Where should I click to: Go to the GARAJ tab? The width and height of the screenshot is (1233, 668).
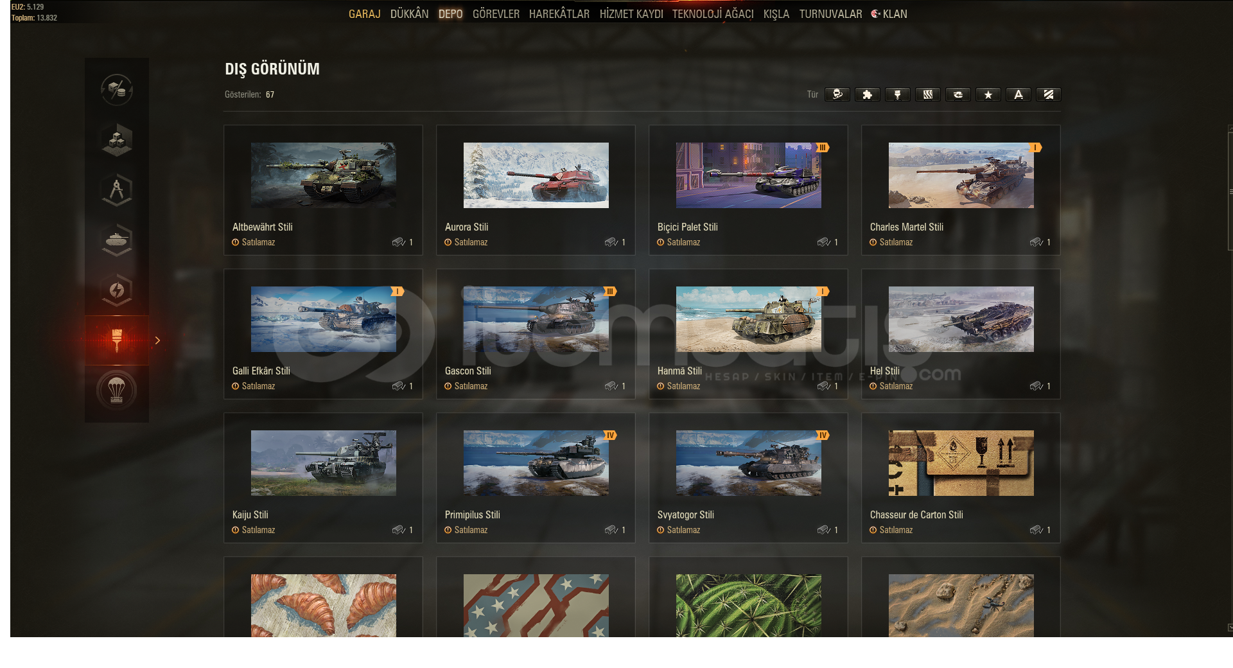365,14
